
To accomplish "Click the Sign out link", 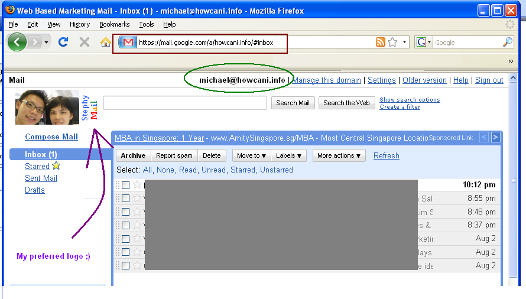I will click(x=489, y=80).
